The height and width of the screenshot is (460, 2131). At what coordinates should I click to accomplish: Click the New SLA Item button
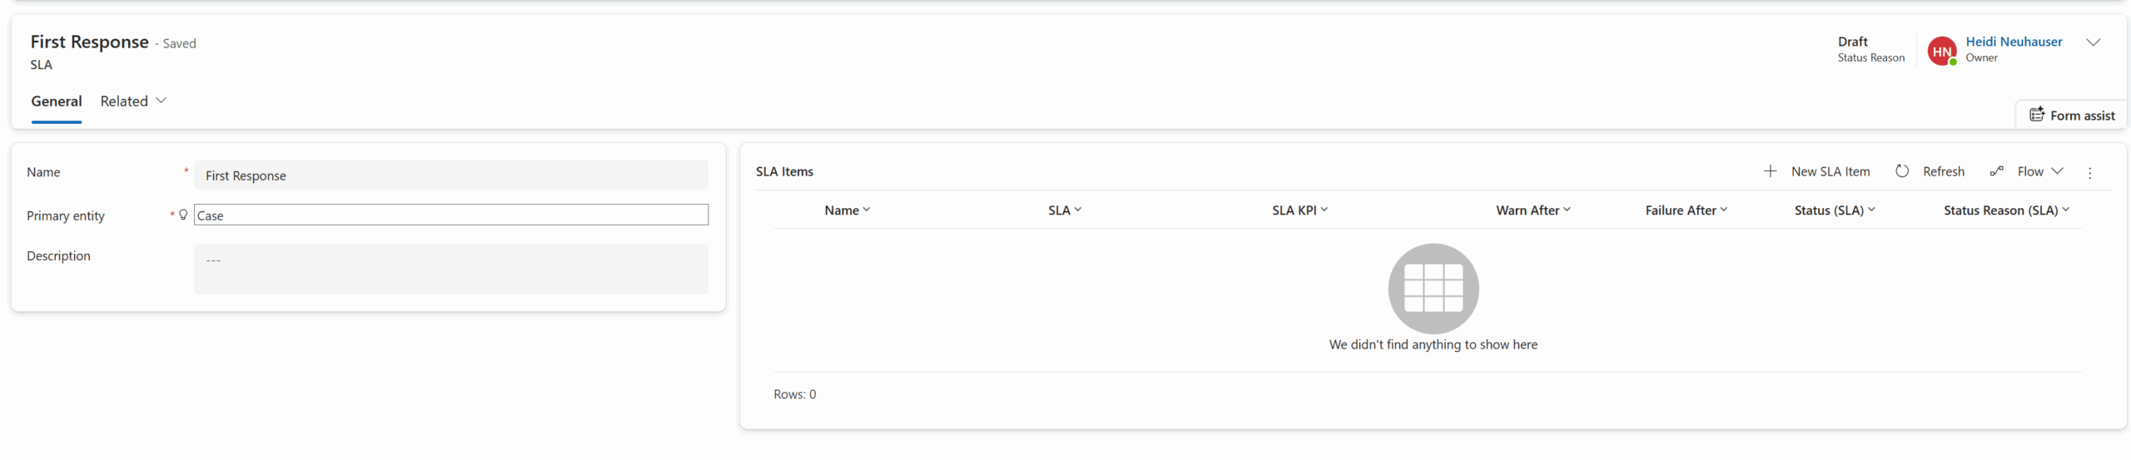tap(1829, 171)
